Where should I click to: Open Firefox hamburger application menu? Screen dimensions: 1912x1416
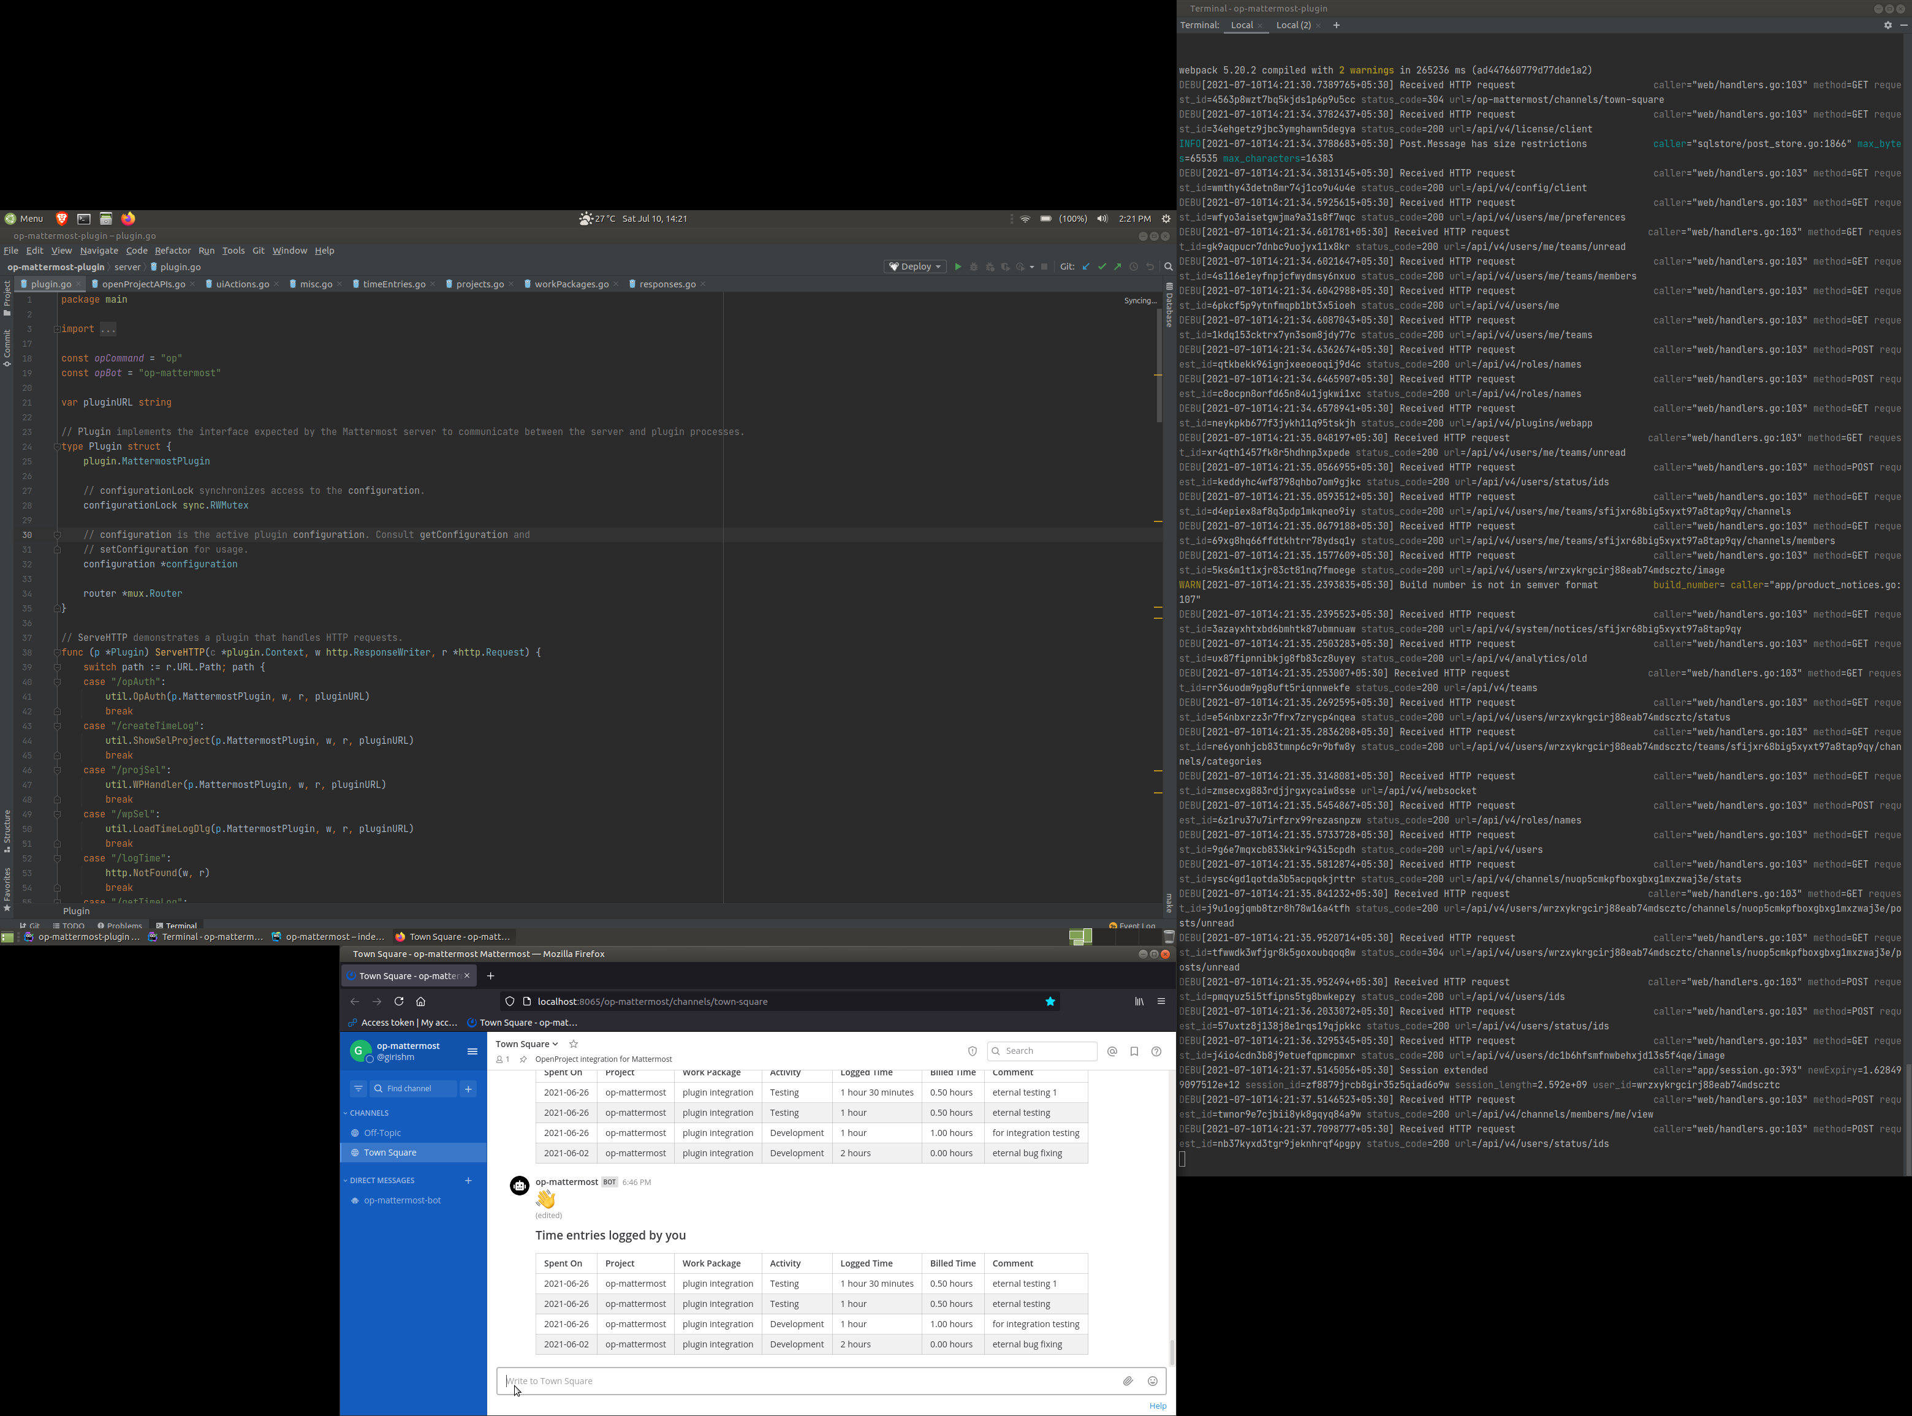coord(1161,1001)
